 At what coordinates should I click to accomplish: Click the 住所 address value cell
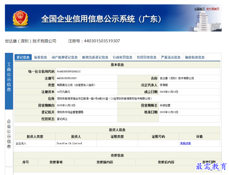(138, 98)
